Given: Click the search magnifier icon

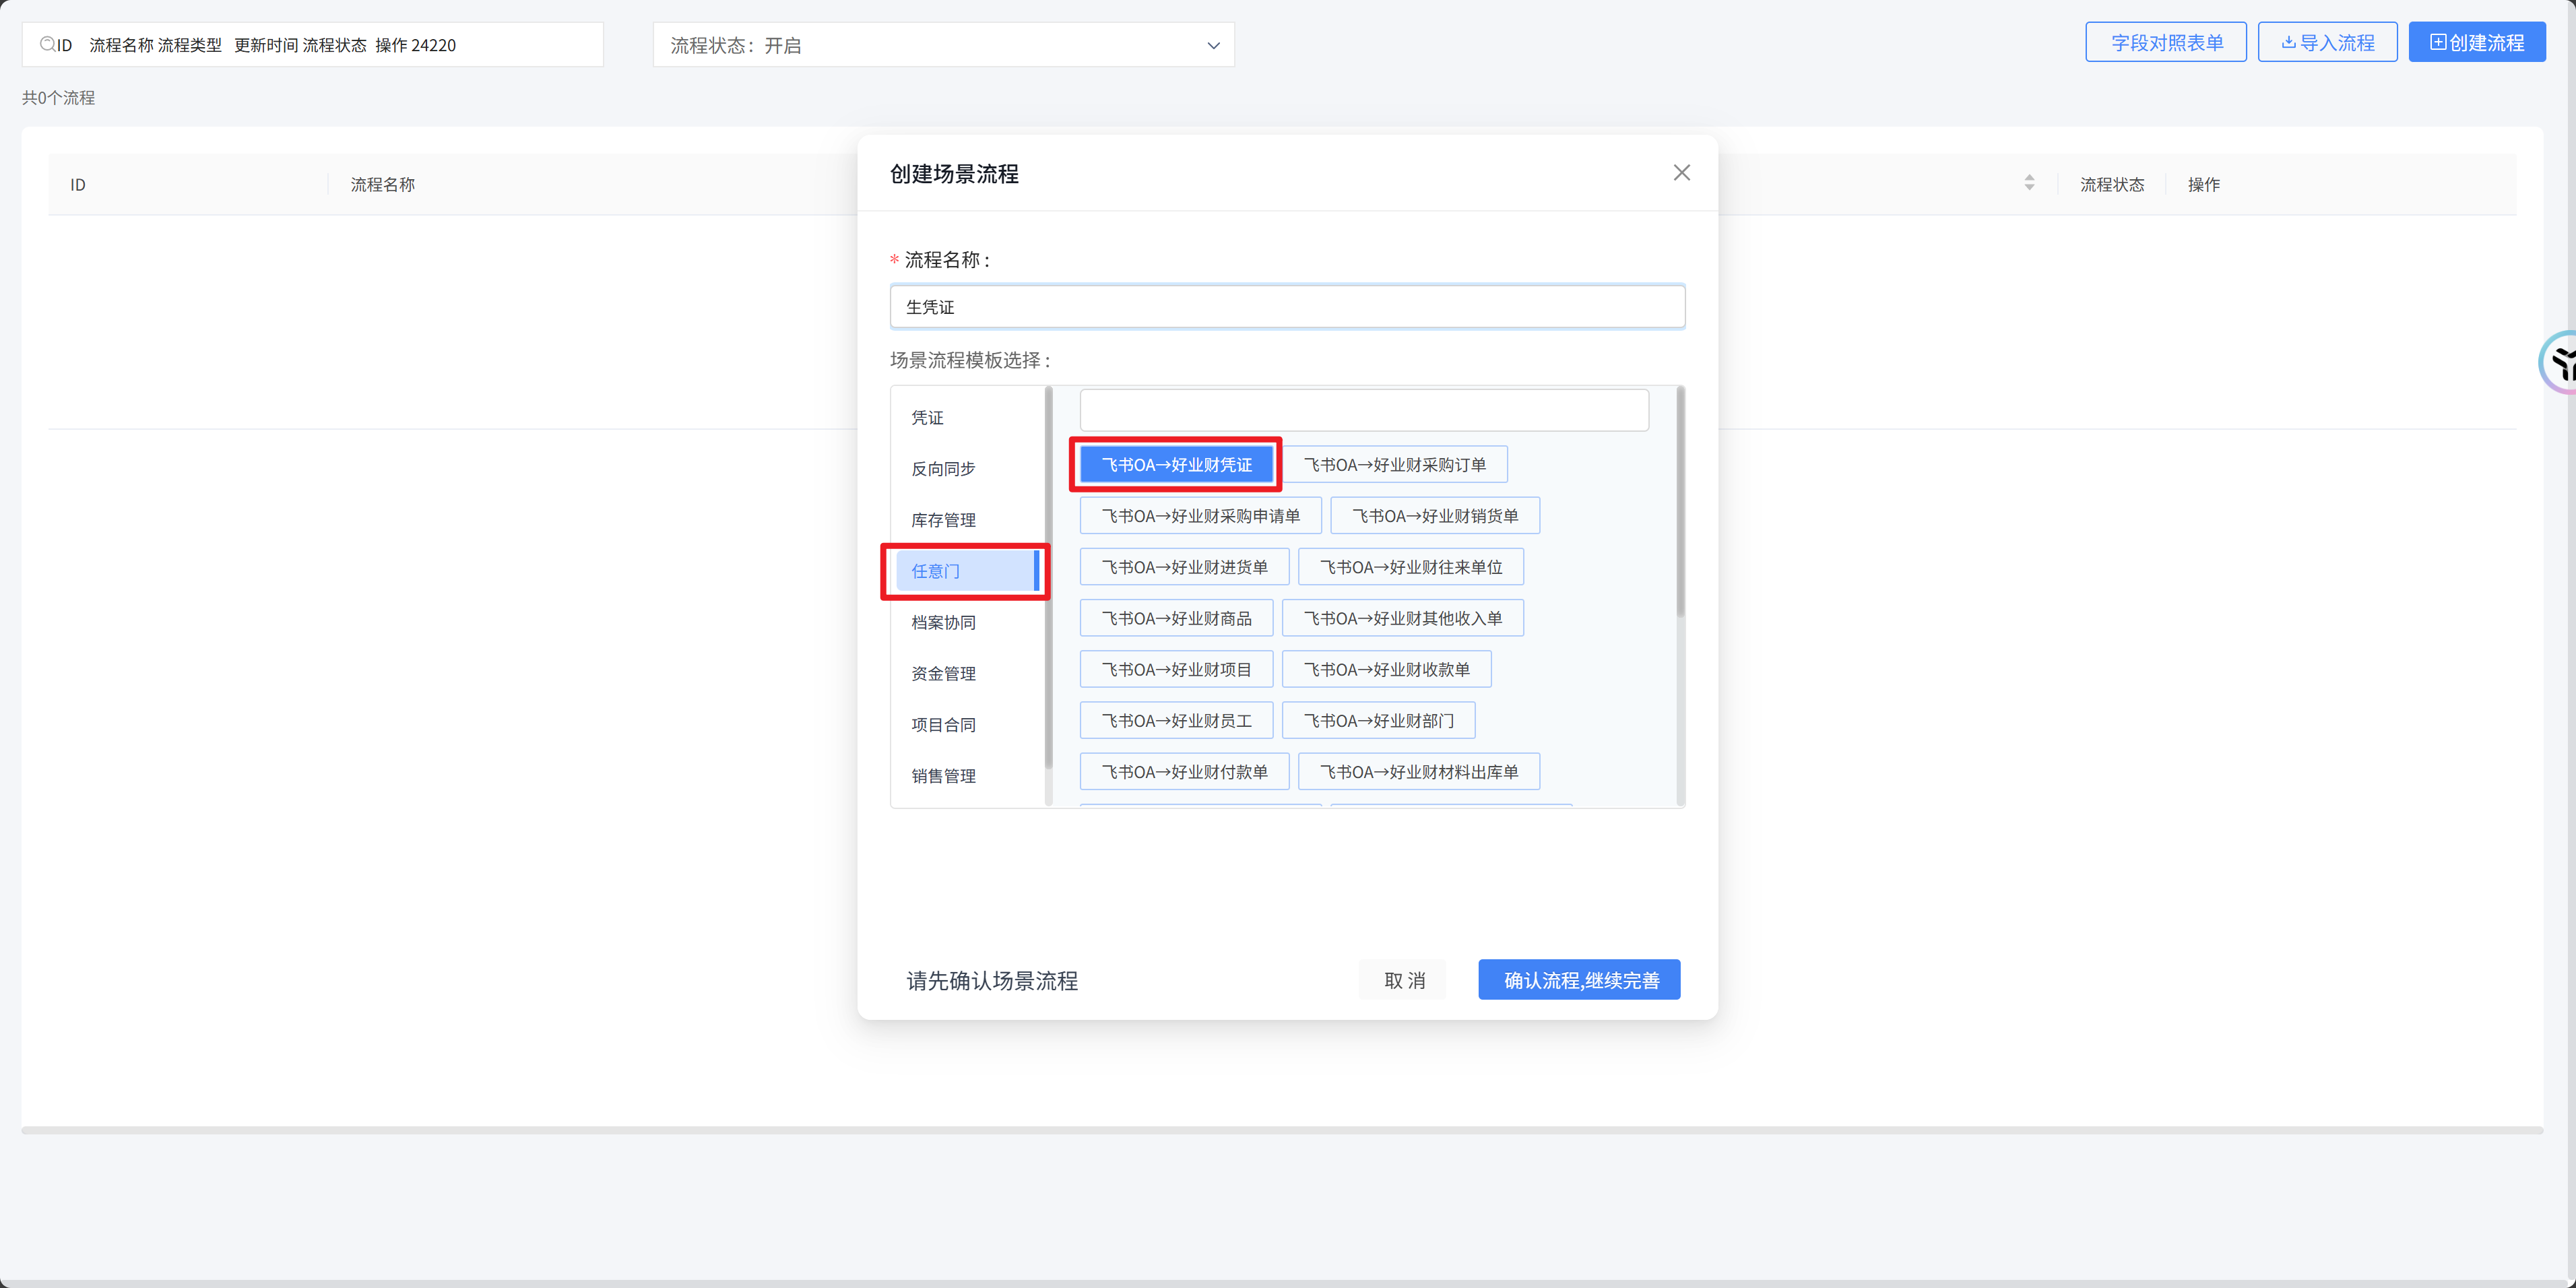Looking at the screenshot, I should point(47,44).
